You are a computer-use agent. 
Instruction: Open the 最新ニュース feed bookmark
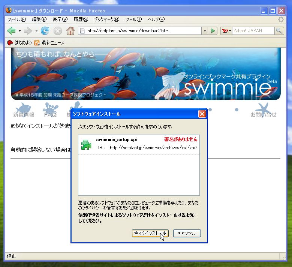(49, 43)
